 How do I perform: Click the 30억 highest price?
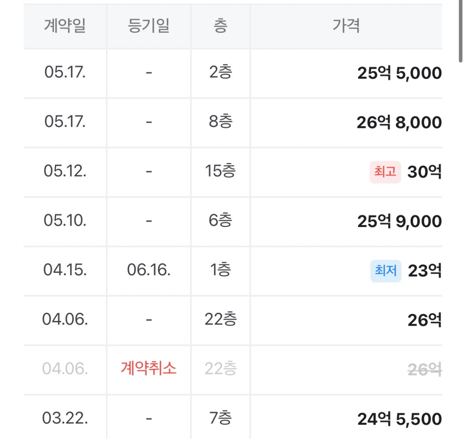(x=424, y=172)
